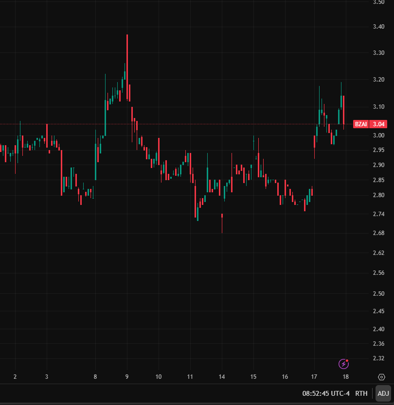Select the tall red candle peaking near 3.37
Viewport: 394px width, 405px height.
(x=127, y=67)
